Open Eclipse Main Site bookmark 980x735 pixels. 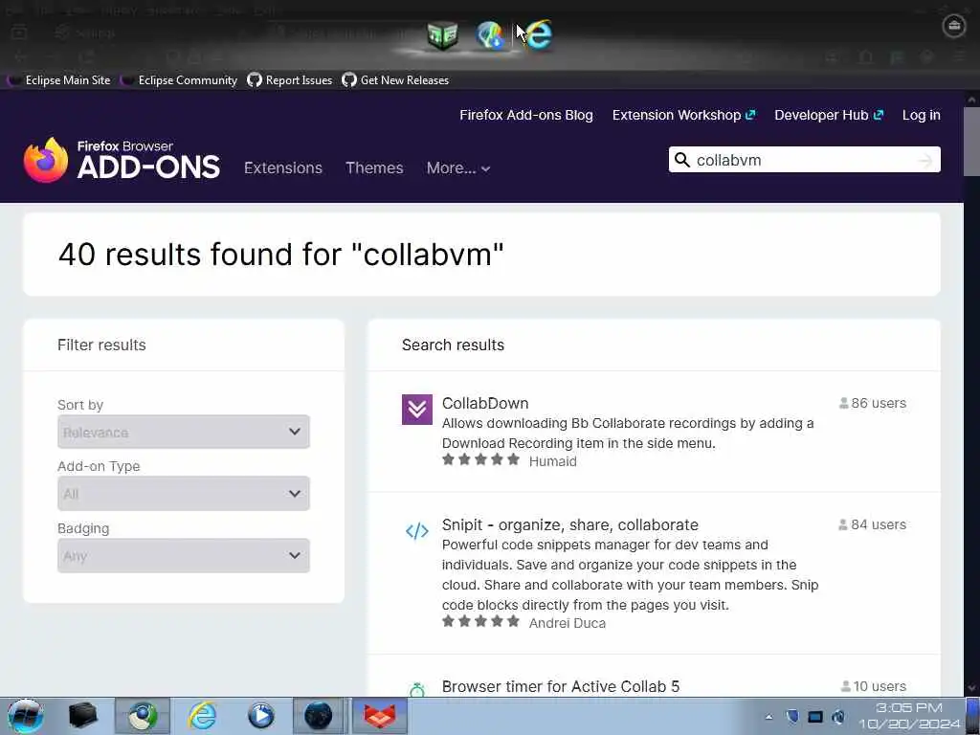pos(59,80)
